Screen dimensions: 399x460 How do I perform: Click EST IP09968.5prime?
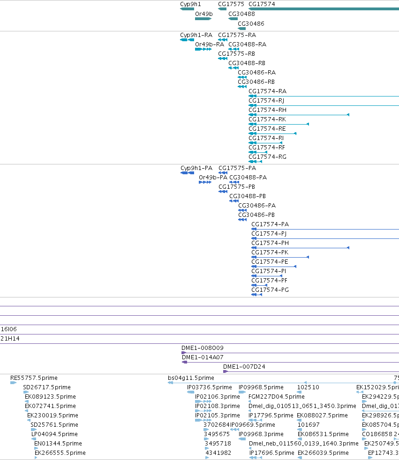tap(242, 392)
